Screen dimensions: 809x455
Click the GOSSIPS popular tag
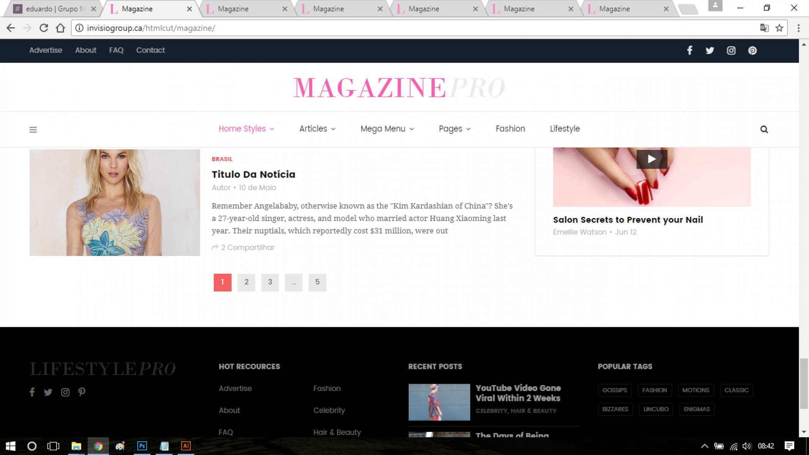pos(615,390)
